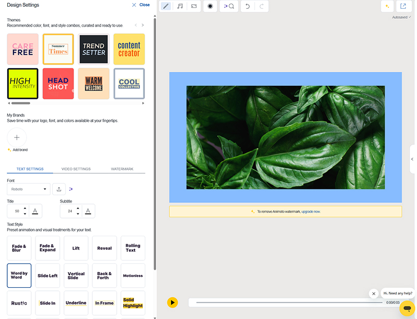Open the Title text color picker
Viewport: 417px width, 319px height.
35,211
